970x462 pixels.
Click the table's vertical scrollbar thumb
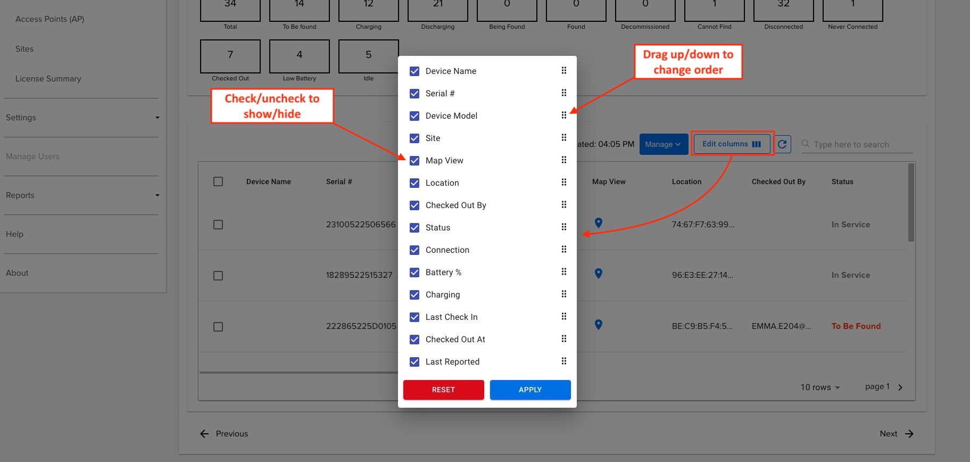[911, 202]
